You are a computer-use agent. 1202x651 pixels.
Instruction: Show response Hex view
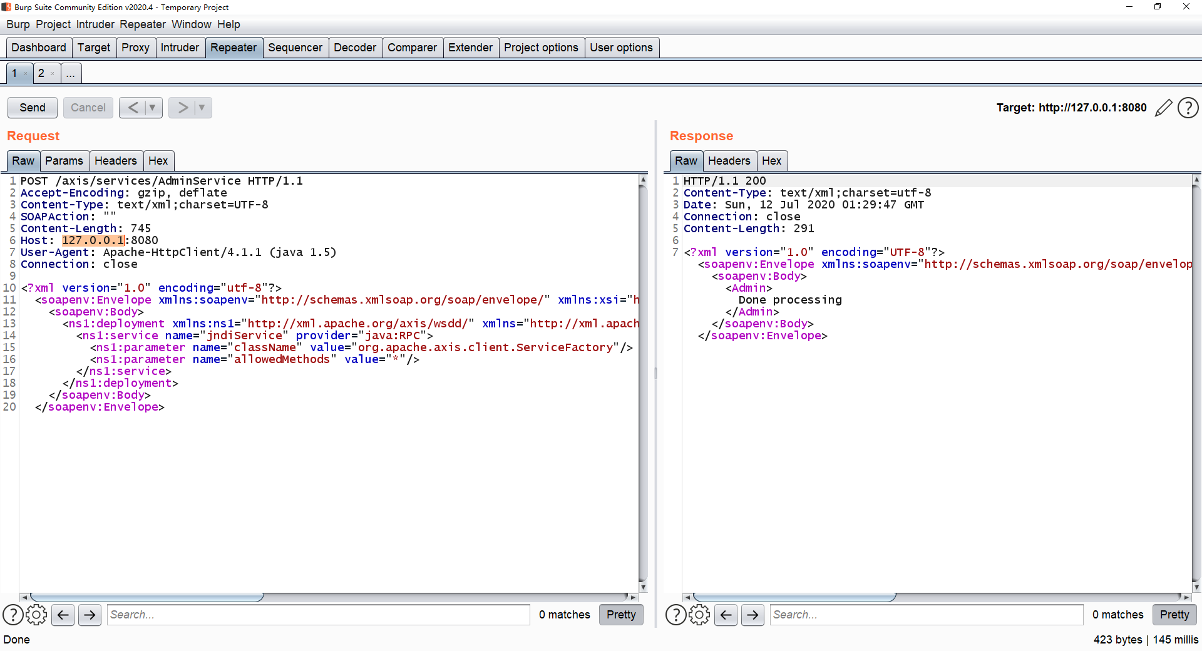pos(772,161)
